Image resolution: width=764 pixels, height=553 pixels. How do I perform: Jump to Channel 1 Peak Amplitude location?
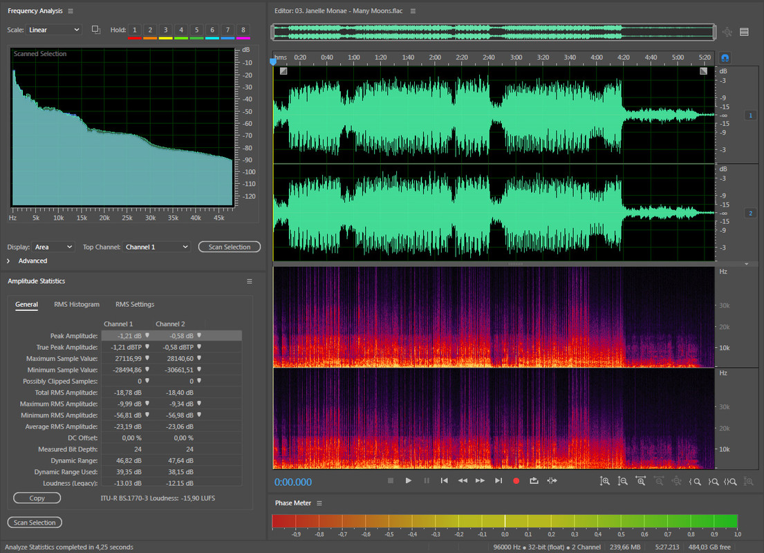[x=147, y=336]
